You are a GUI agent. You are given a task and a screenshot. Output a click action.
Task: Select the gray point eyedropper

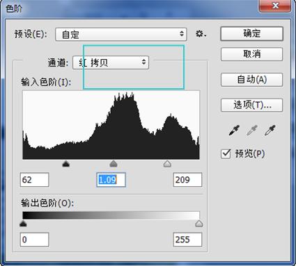pyautogui.click(x=252, y=130)
